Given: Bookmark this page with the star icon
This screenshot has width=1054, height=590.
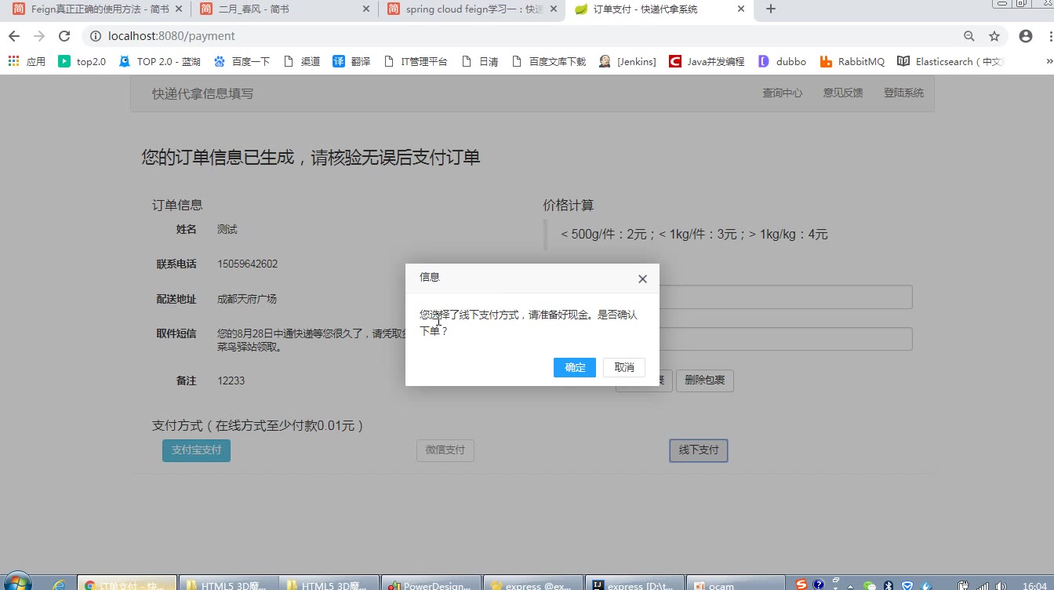Looking at the screenshot, I should (994, 36).
